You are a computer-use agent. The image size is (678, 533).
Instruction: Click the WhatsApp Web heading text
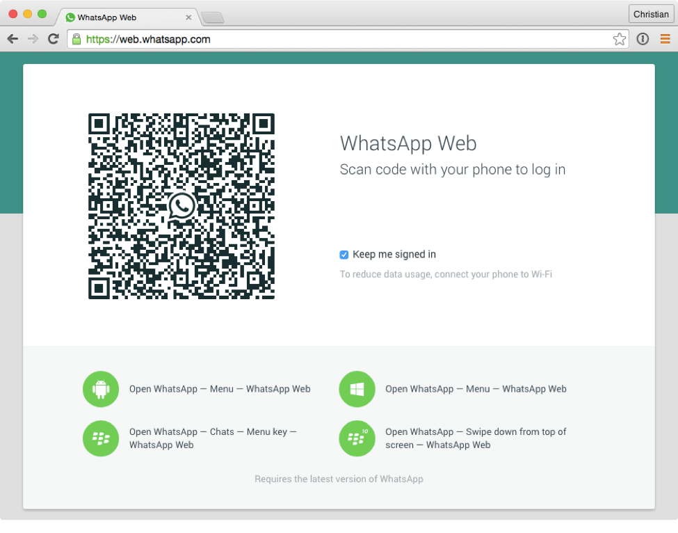click(408, 143)
